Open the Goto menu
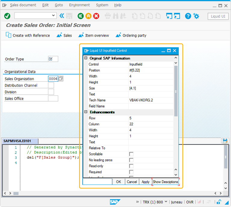The width and height of the screenshot is (231, 207). [59, 5]
